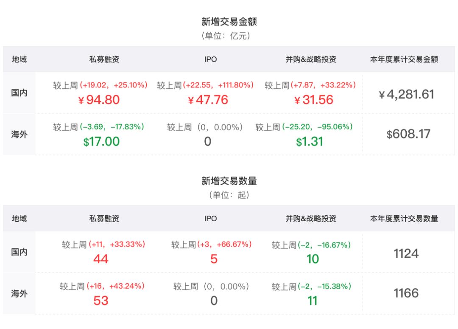Click the 新增交易金额 table title
The height and width of the screenshot is (329, 458).
tap(229, 21)
